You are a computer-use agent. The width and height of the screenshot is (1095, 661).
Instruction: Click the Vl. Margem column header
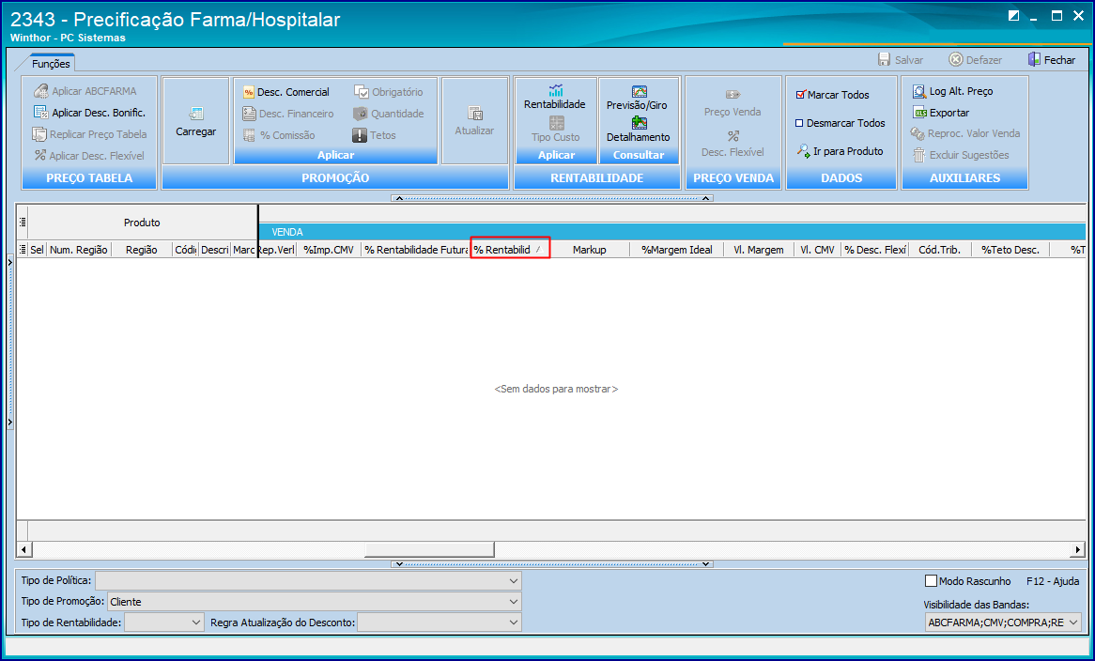coord(759,249)
